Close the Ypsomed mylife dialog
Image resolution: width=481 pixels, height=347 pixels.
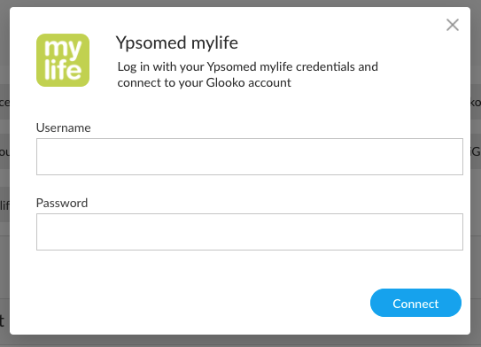(453, 25)
